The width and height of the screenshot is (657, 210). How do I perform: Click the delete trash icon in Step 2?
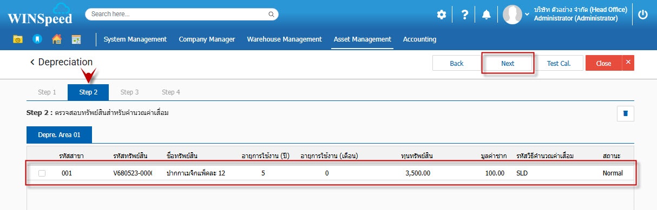click(x=625, y=113)
